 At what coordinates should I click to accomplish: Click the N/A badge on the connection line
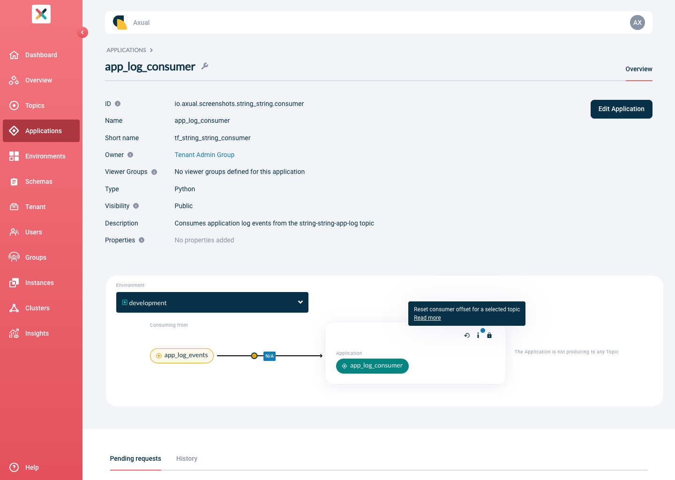point(270,356)
